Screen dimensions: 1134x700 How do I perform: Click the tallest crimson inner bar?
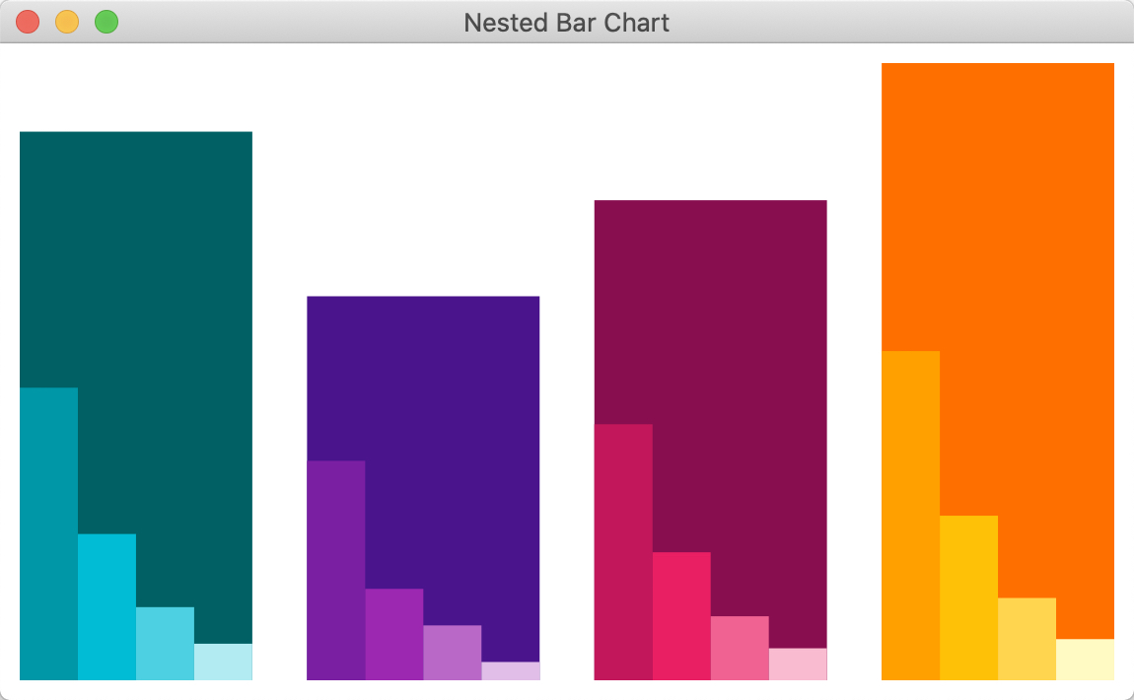click(x=623, y=552)
